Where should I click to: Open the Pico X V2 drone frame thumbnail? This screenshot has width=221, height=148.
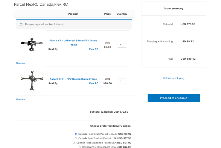click(x=32, y=45)
